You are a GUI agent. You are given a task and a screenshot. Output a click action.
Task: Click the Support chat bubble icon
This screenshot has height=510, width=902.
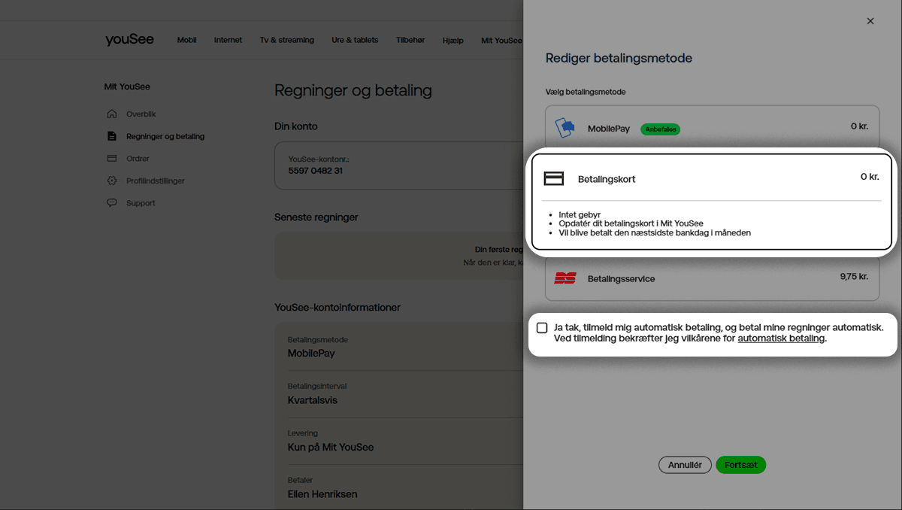[x=112, y=203]
